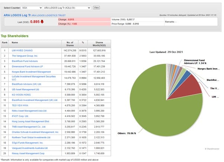This screenshot has height=162, width=224.
Task: Open the SGX exchange dropdown
Action: point(32,8)
